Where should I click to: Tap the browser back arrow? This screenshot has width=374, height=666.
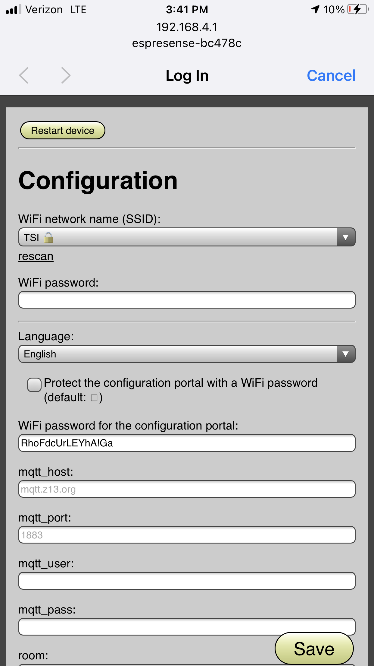24,75
